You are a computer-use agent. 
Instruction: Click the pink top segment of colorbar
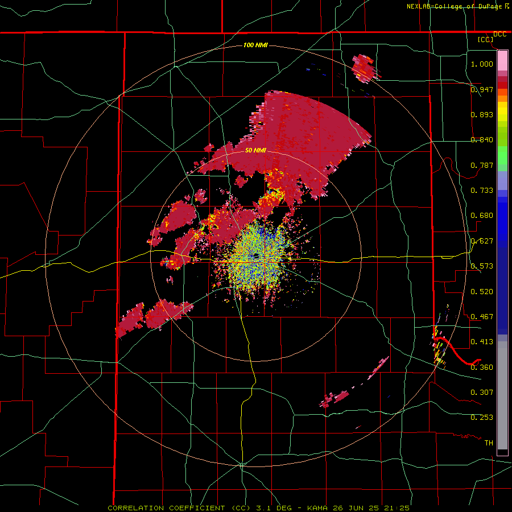pos(502,60)
